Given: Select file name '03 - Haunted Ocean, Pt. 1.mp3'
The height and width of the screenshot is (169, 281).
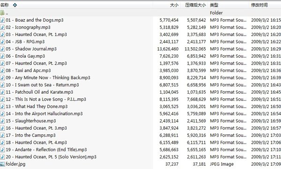Looking at the screenshot, I should click(37, 35).
